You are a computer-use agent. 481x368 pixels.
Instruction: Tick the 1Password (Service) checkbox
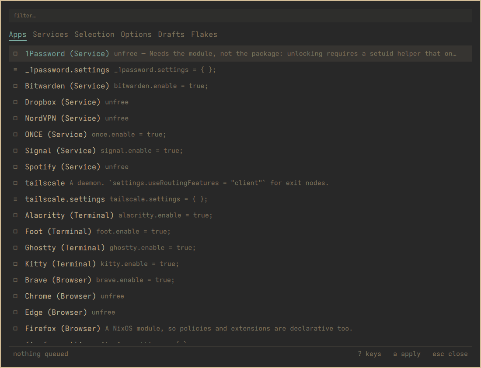(15, 54)
